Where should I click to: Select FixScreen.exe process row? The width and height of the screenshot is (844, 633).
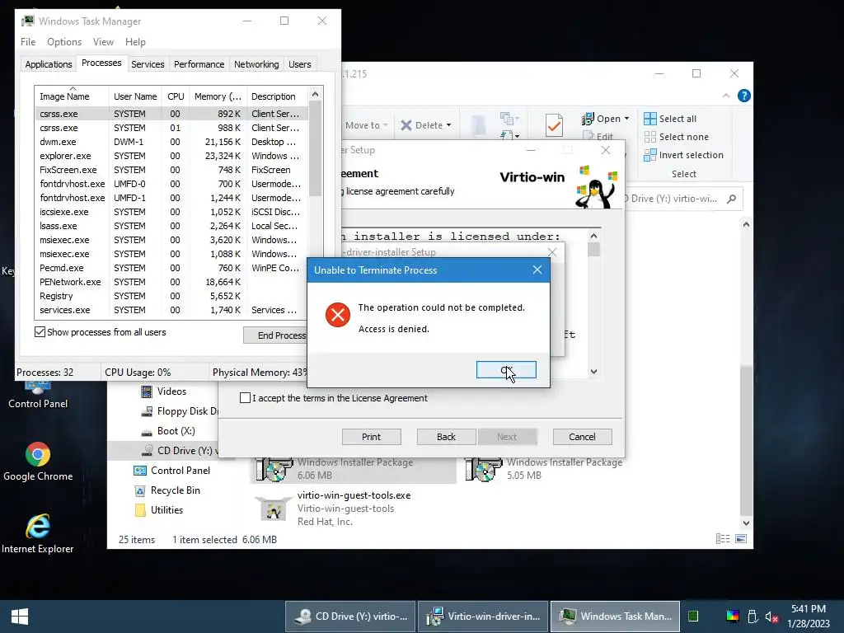pyautogui.click(x=171, y=170)
